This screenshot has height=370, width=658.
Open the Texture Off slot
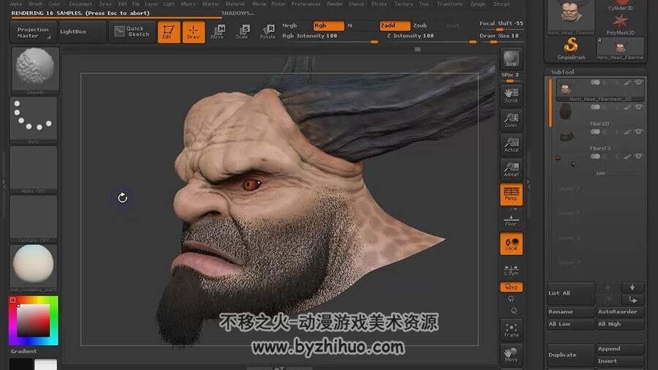click(34, 219)
